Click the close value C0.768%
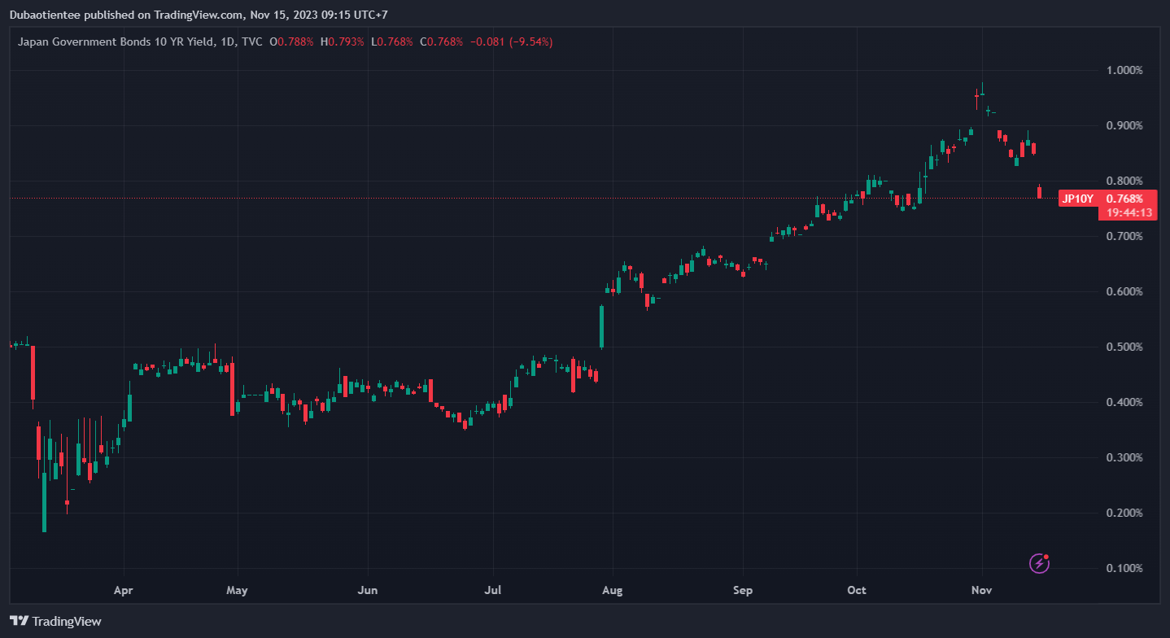Image resolution: width=1170 pixels, height=638 pixels. (441, 42)
